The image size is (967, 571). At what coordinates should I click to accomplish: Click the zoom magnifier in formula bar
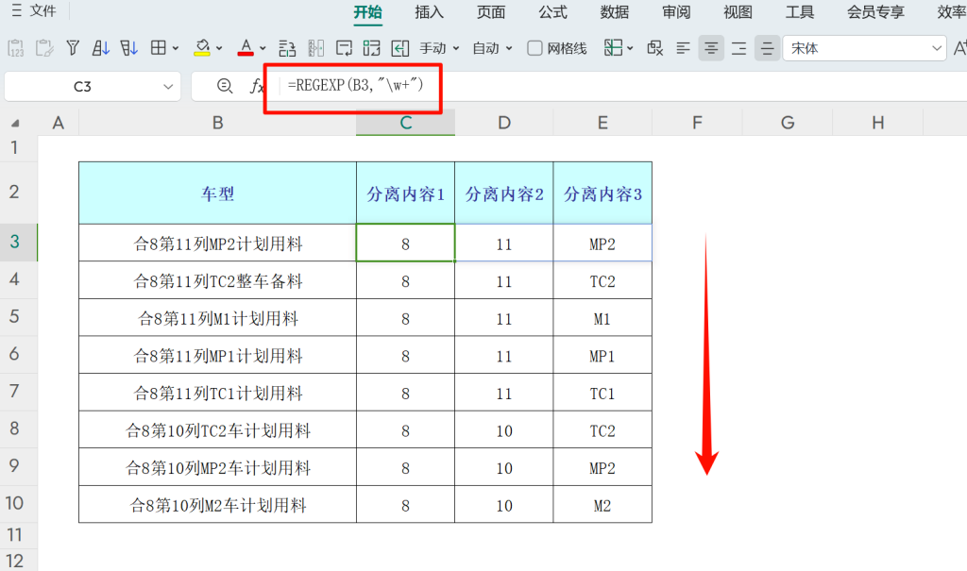225,86
